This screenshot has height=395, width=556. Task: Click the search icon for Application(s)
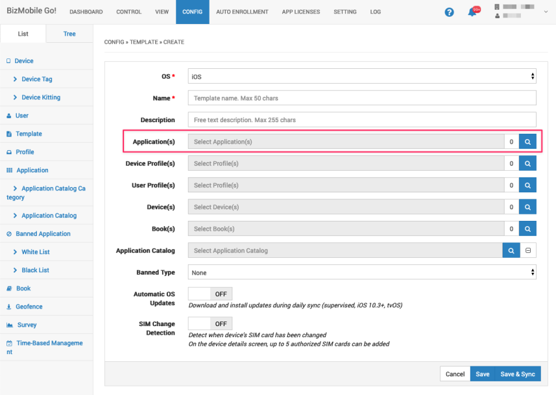pyautogui.click(x=527, y=142)
